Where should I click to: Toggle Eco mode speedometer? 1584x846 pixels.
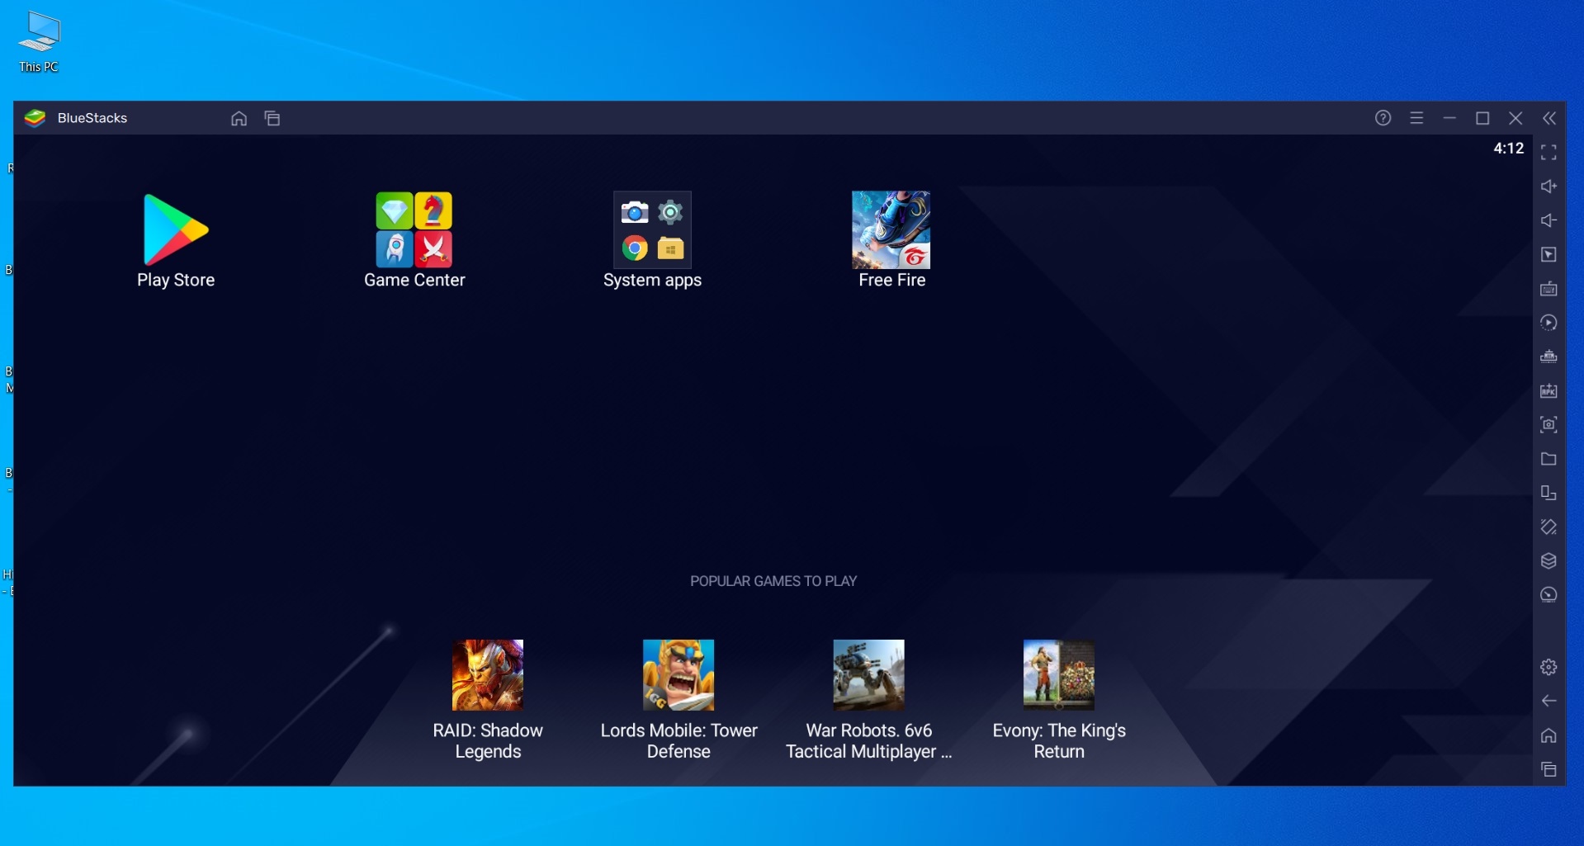pyautogui.click(x=1549, y=595)
